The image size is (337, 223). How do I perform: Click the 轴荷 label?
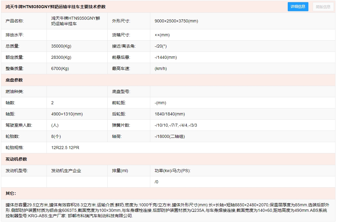[117, 136]
